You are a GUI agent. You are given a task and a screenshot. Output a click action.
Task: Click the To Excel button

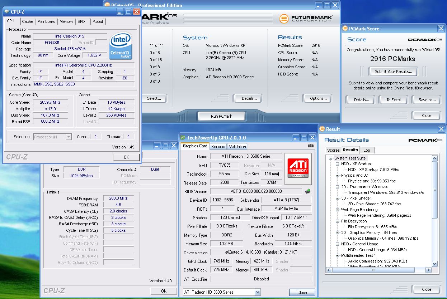tap(394, 100)
